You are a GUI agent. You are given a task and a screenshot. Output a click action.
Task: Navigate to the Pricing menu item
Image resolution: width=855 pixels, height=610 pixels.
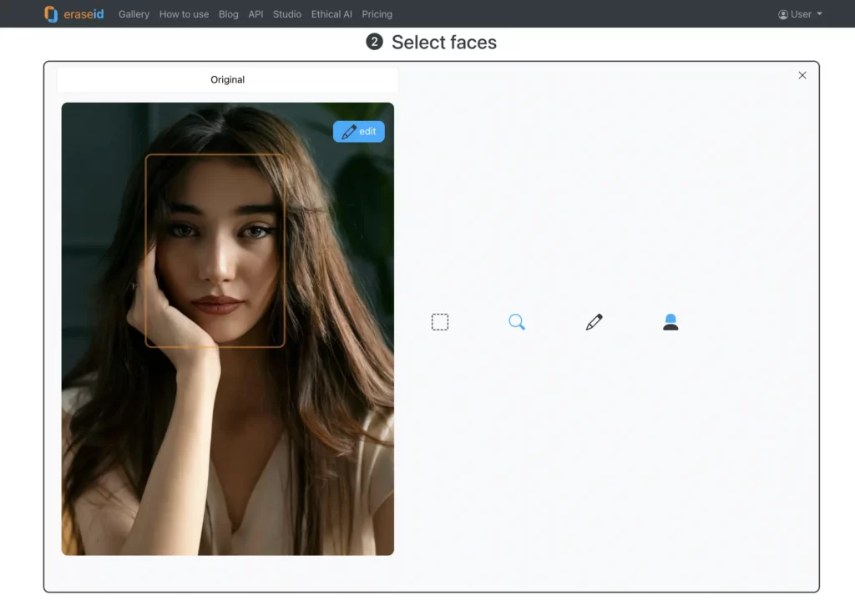tap(377, 14)
